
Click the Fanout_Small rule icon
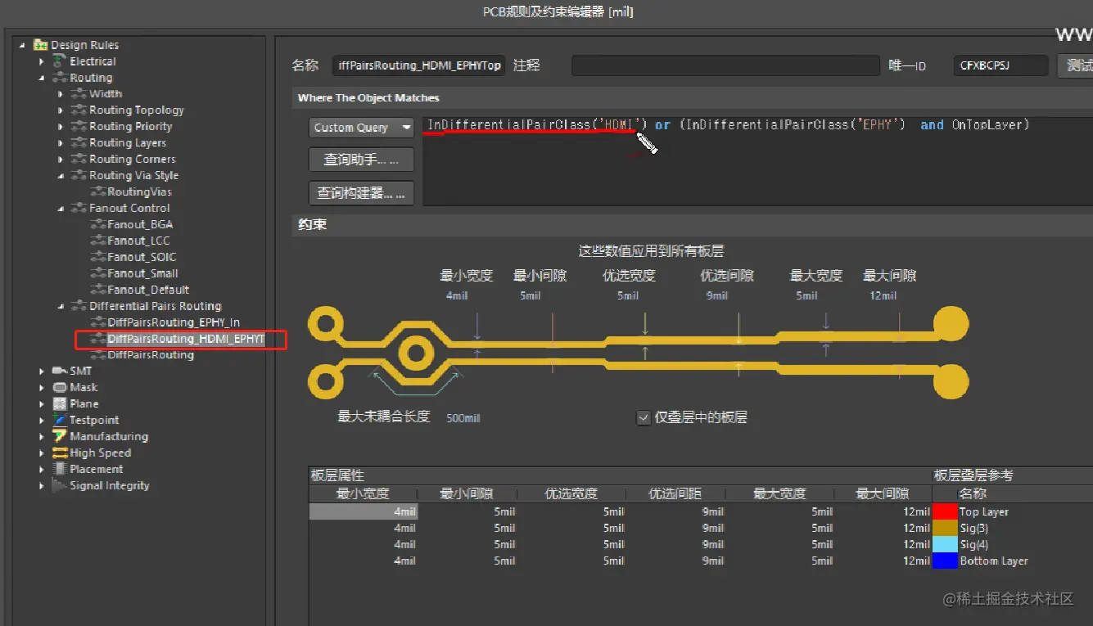point(98,274)
